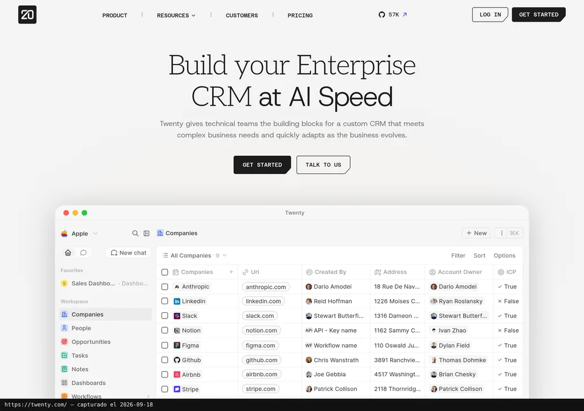This screenshot has height=411, width=584.
Task: Click the Github company logo
Action: click(x=177, y=360)
